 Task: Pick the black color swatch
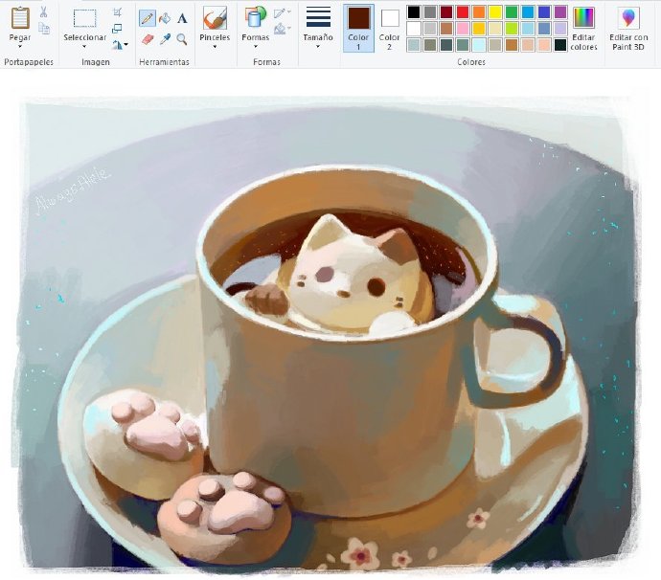tap(414, 12)
